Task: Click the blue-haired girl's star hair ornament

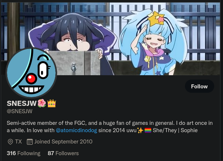Action: point(156,19)
